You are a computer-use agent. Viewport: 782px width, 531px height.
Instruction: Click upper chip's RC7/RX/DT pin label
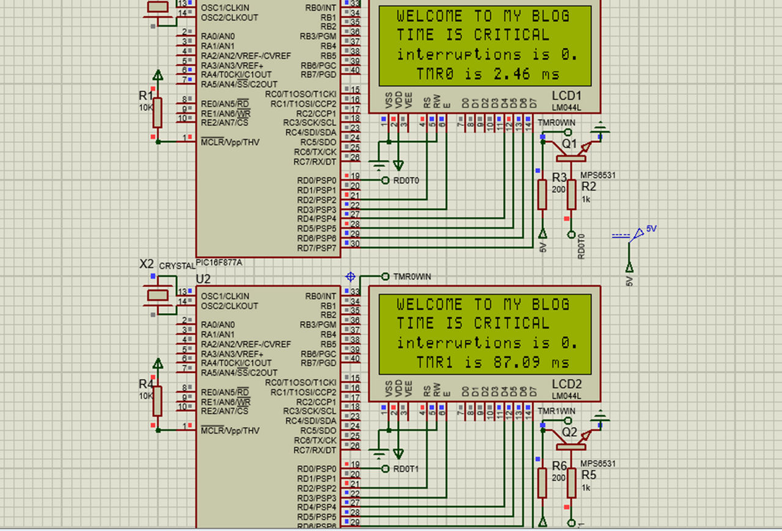pyautogui.click(x=315, y=162)
